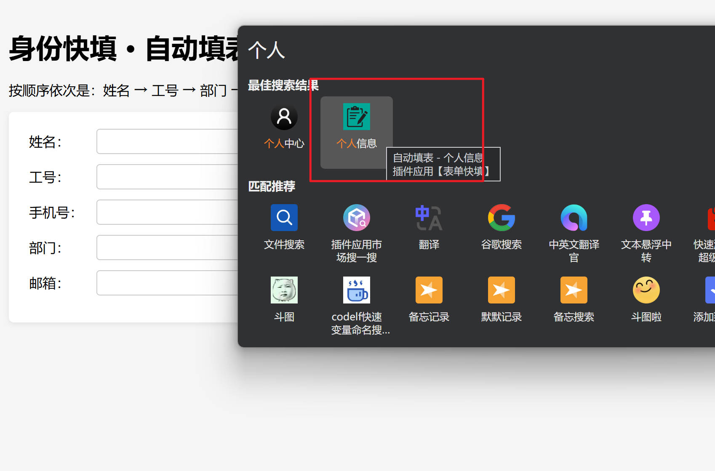The image size is (715, 471).
Task: Open 插件应用市场搜一搜 plugin market
Action: [x=356, y=218]
